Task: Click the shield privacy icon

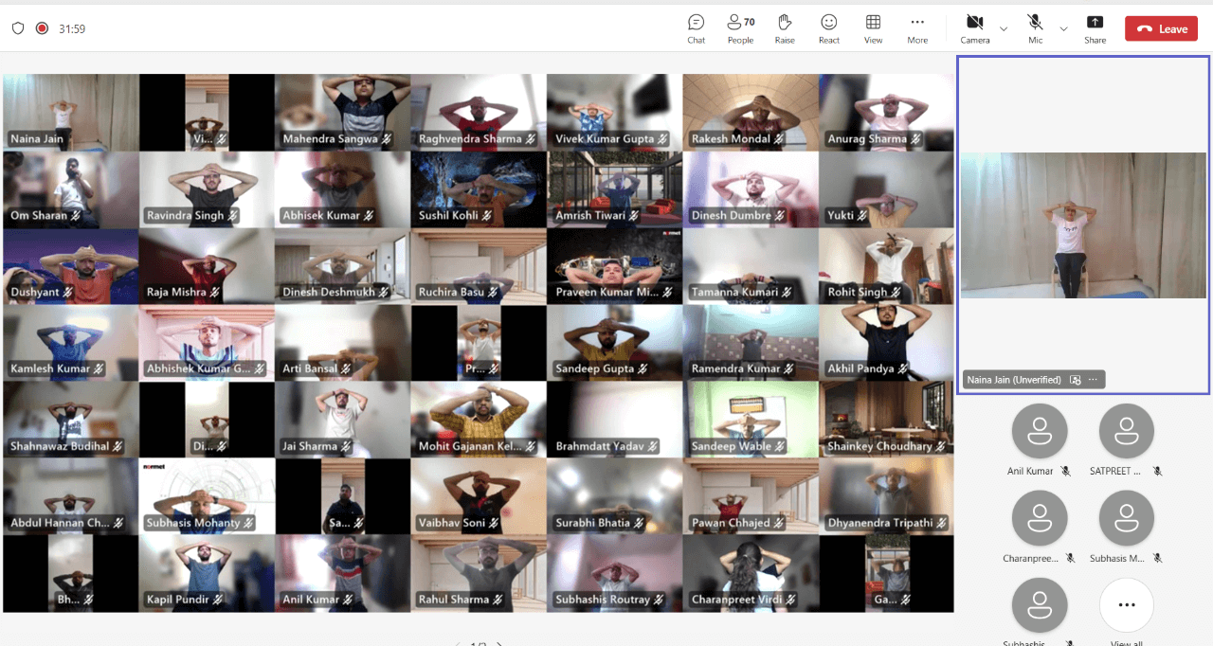Action: (x=18, y=28)
